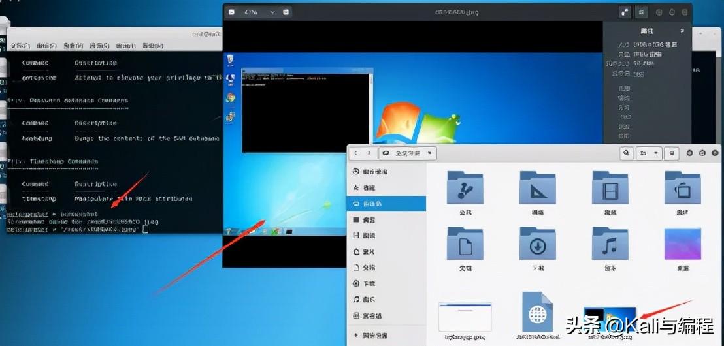The width and height of the screenshot is (724, 346).
Task: Select the Documents folder with page symbol
Action: click(x=465, y=248)
